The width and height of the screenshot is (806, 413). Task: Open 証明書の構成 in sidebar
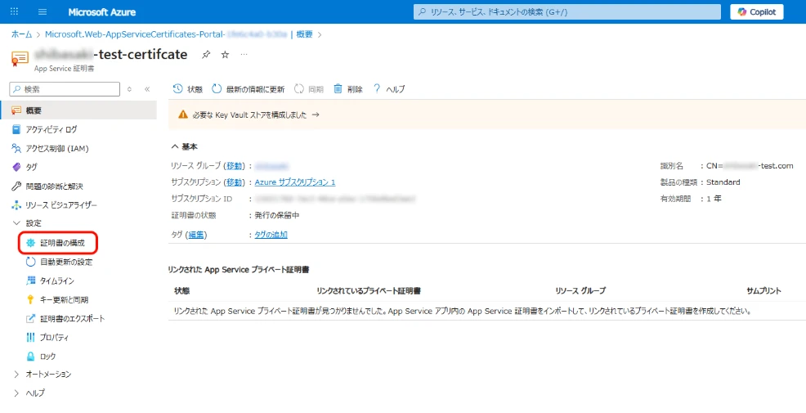[x=62, y=243]
